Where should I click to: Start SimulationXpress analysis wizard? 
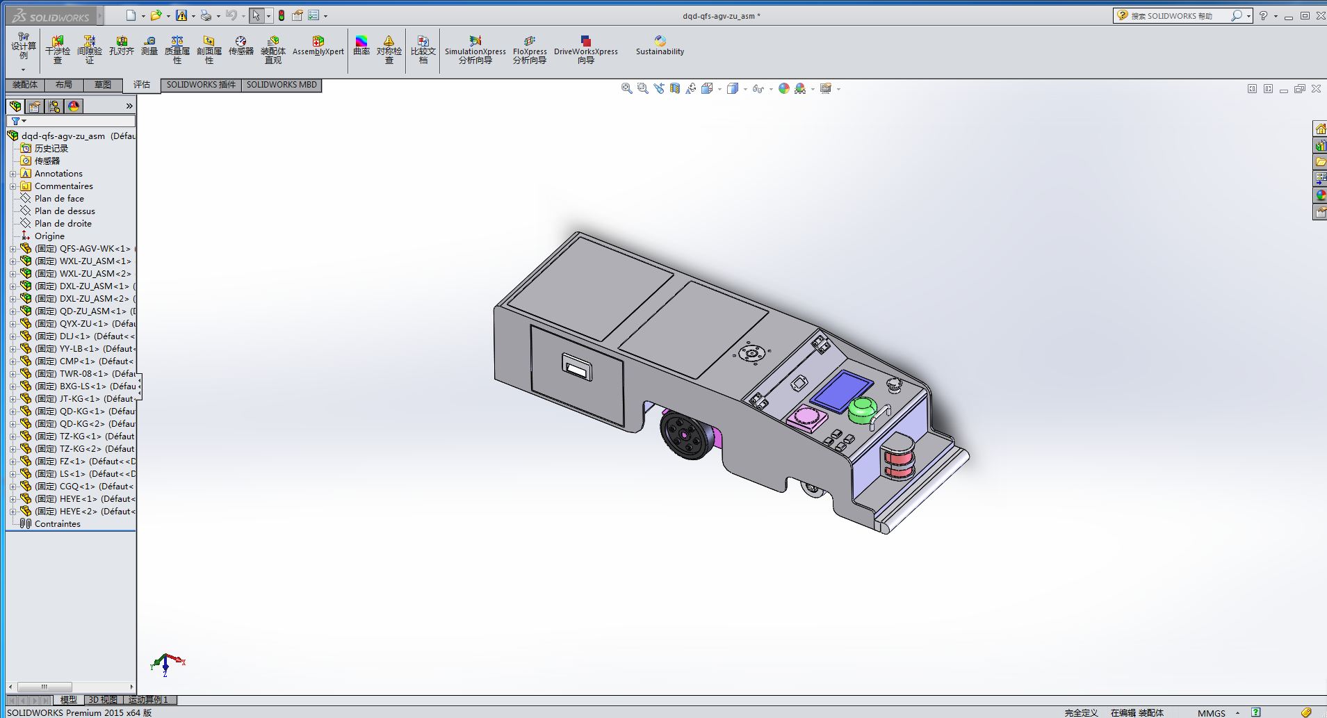pyautogui.click(x=475, y=49)
